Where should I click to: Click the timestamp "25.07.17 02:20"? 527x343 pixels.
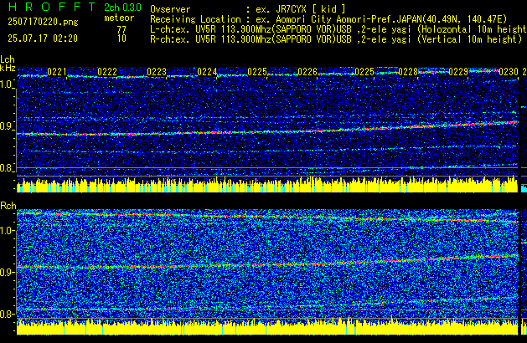tap(43, 38)
